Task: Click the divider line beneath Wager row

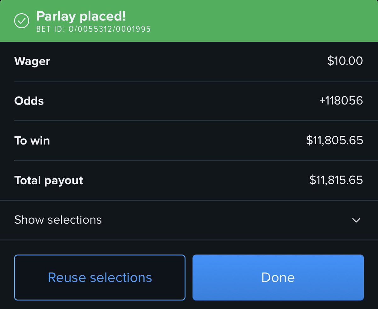Action: [x=189, y=81]
